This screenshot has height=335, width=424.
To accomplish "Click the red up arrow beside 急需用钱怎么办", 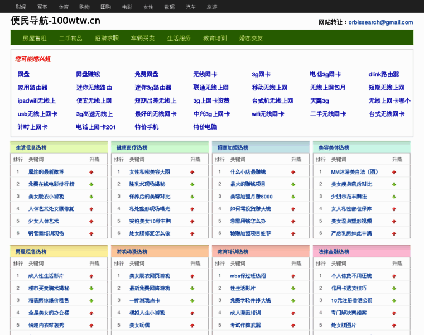I will pyautogui.click(x=293, y=221).
